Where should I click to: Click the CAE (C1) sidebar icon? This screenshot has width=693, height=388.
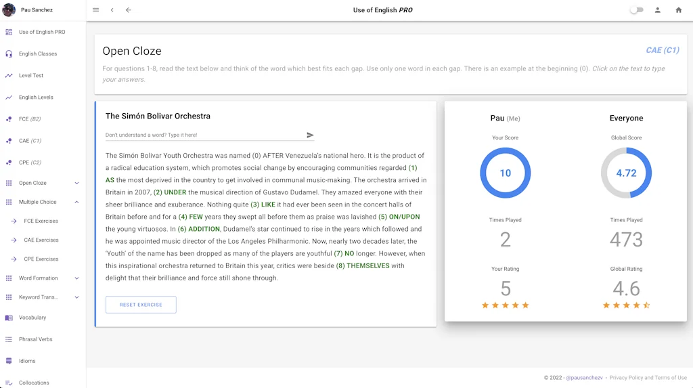pyautogui.click(x=9, y=140)
